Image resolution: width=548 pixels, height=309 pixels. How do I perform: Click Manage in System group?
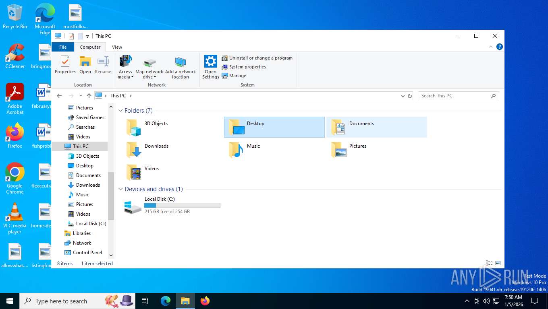pyautogui.click(x=234, y=76)
